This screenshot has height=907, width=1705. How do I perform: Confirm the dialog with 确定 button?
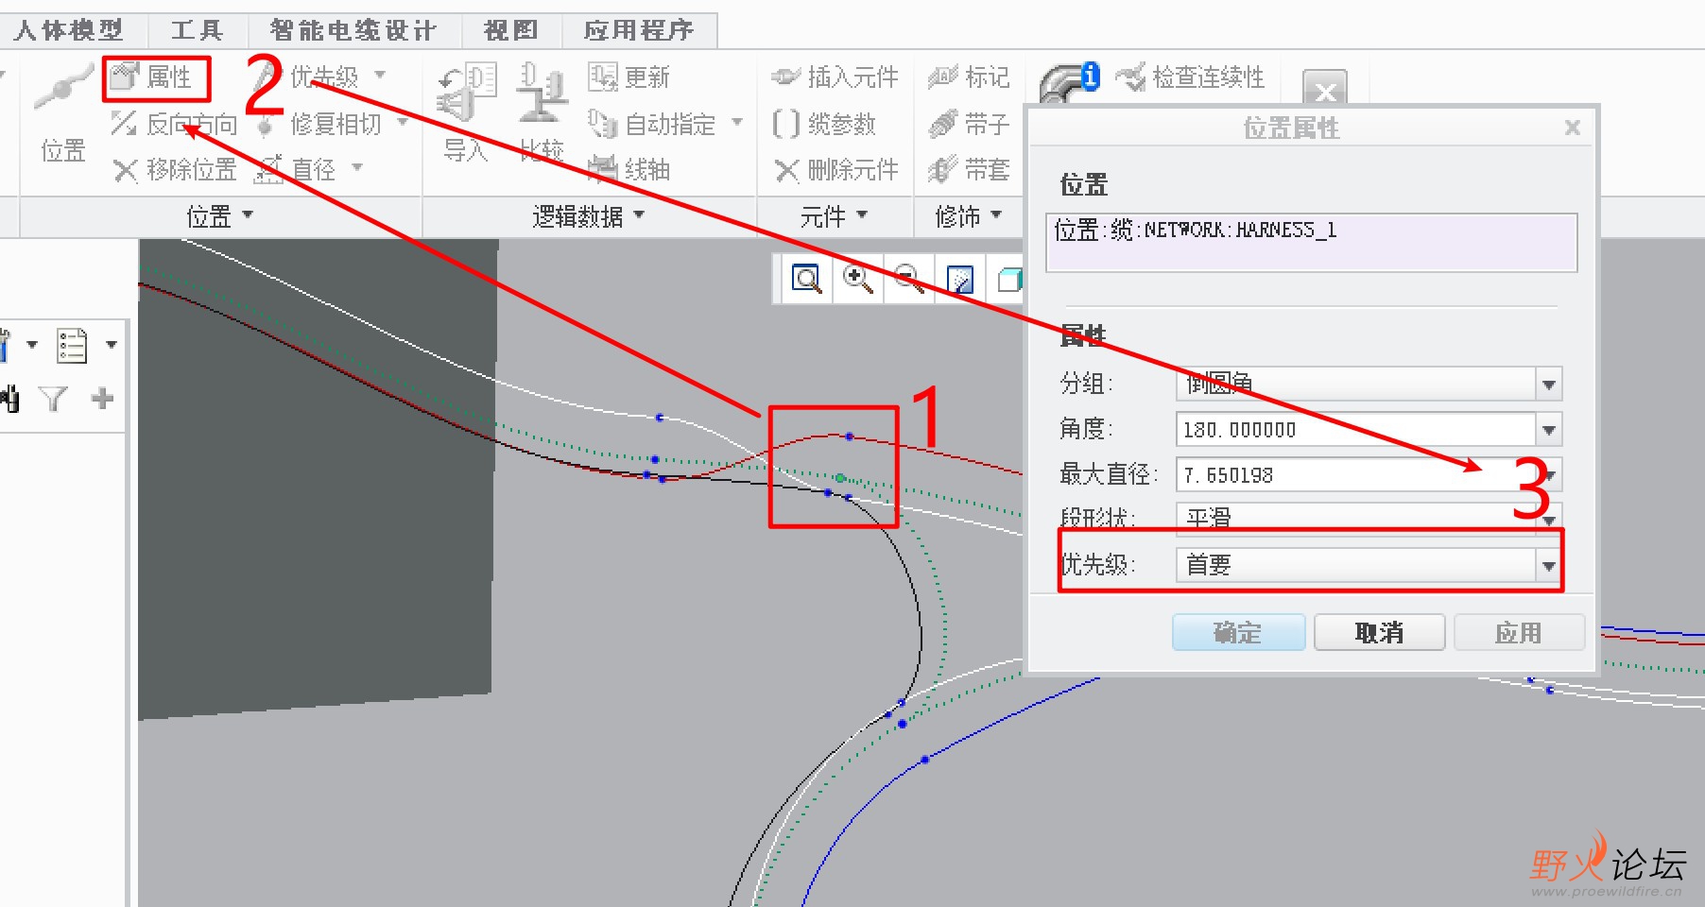pyautogui.click(x=1237, y=632)
